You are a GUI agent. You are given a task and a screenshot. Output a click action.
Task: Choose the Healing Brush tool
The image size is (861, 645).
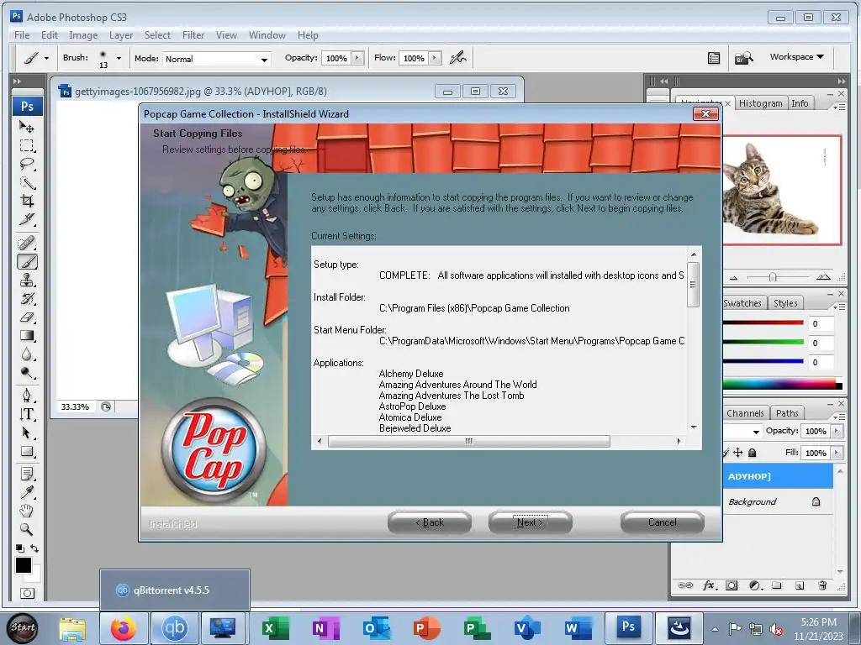(26, 243)
